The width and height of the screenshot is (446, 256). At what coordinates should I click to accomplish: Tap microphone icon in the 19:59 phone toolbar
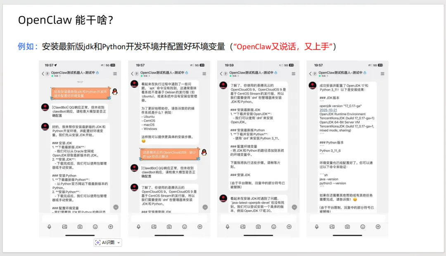pos(228,226)
